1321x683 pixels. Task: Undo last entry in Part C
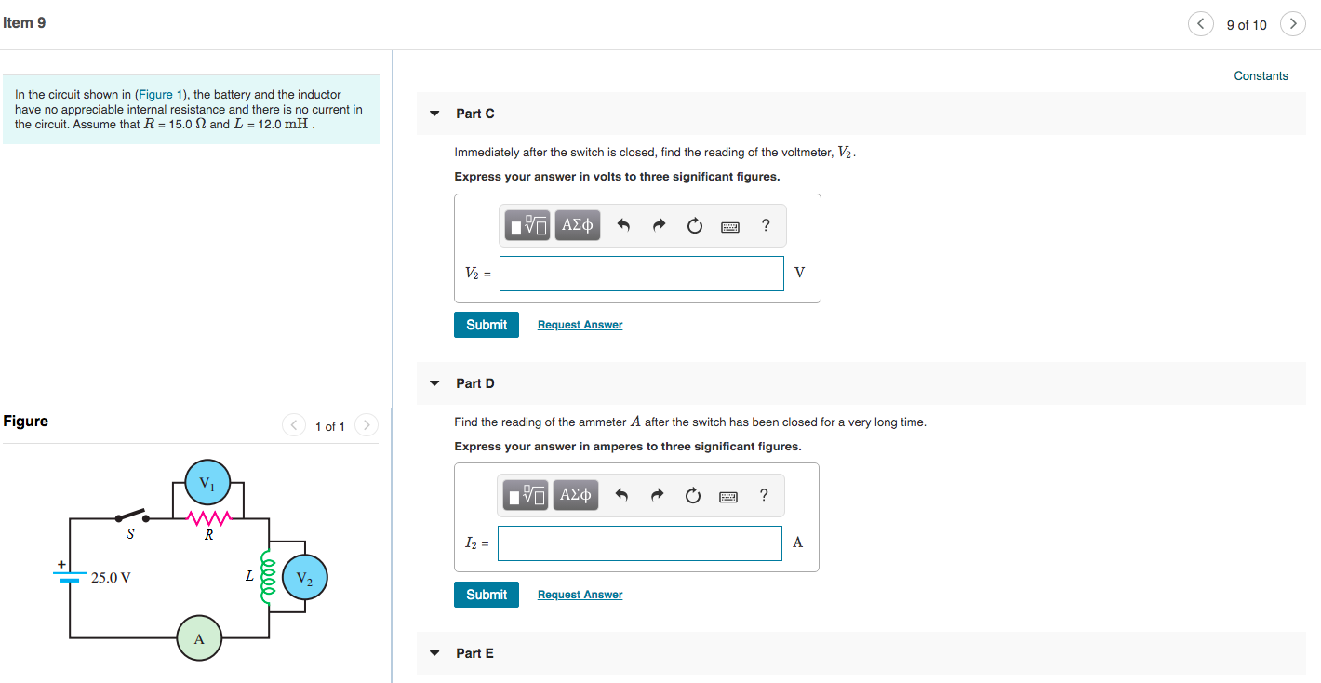623,225
